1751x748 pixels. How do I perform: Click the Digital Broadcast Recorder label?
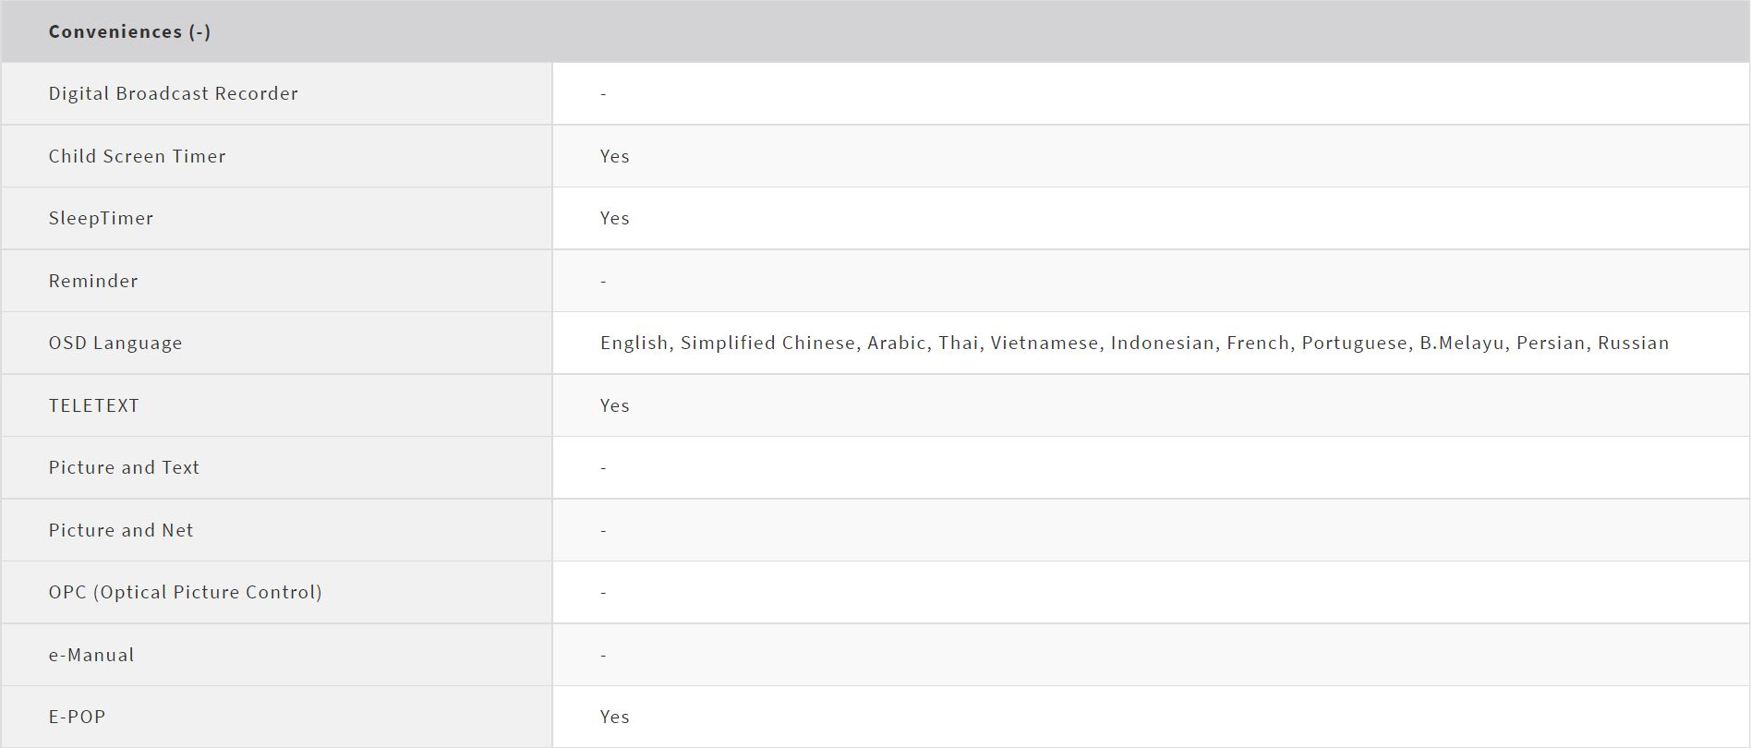[x=174, y=93]
